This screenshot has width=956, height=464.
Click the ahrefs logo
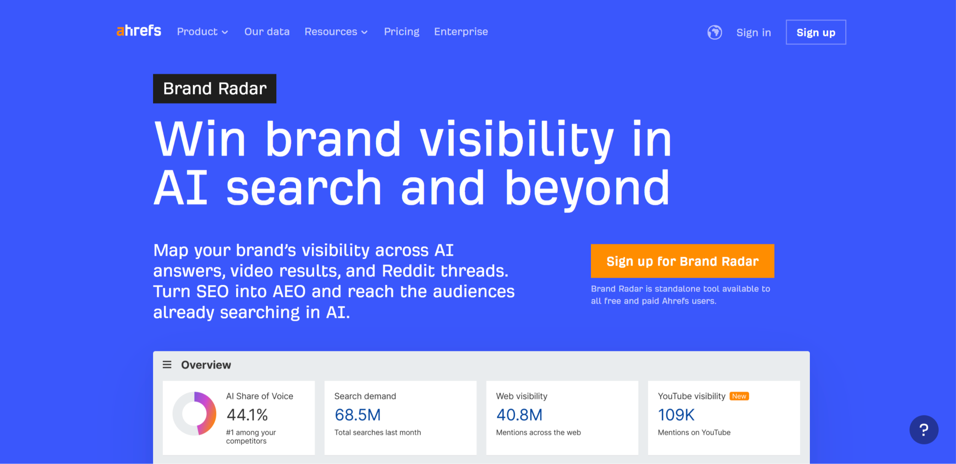pyautogui.click(x=138, y=31)
